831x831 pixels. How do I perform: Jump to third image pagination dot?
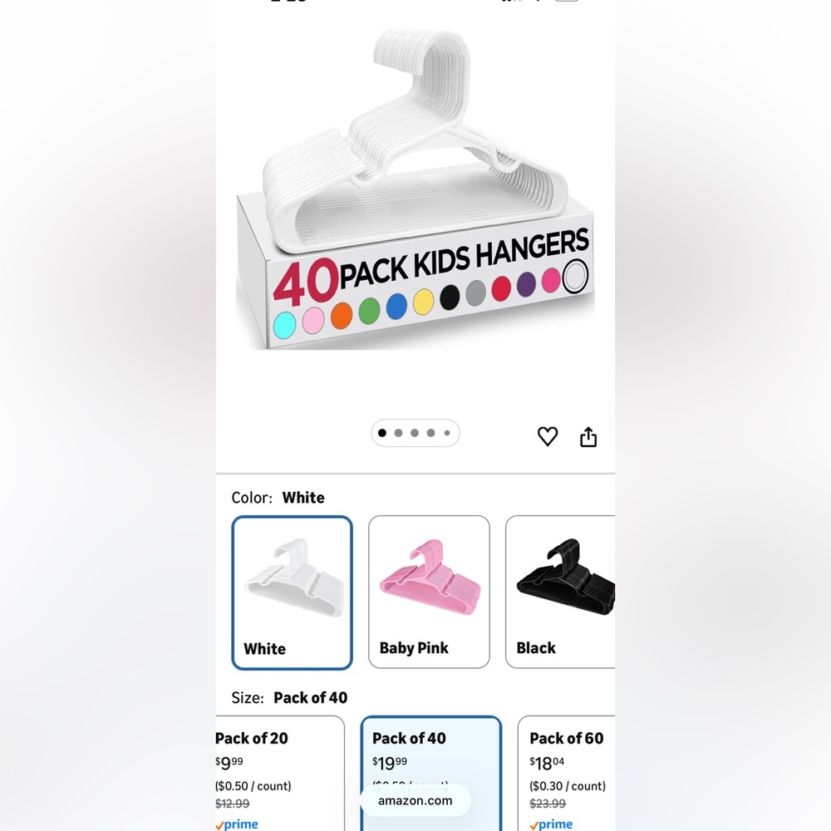pos(415,433)
